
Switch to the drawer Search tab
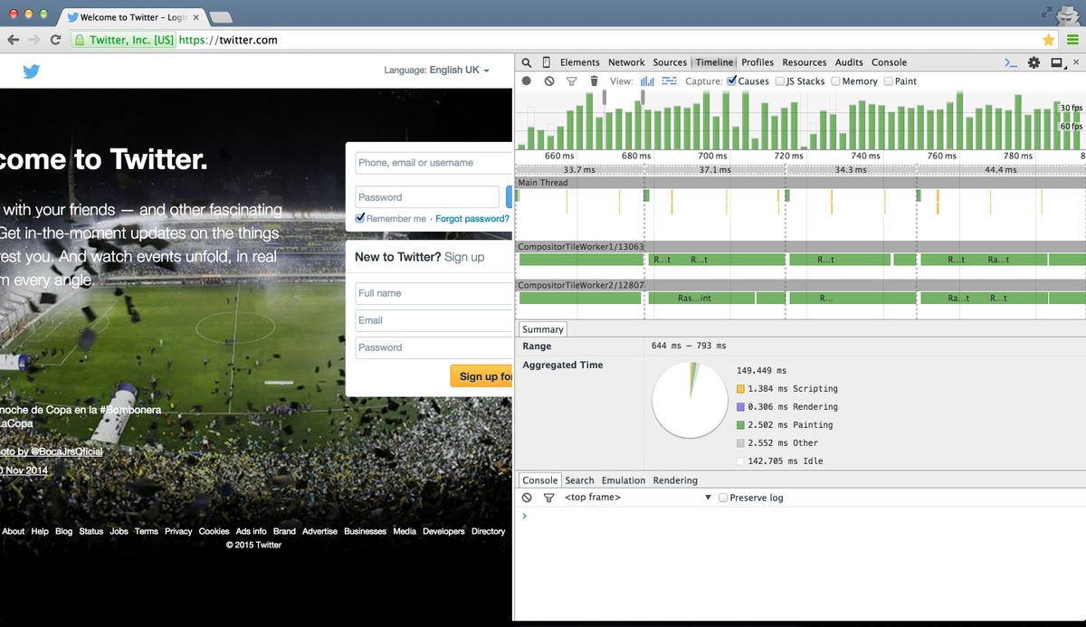[x=579, y=480]
